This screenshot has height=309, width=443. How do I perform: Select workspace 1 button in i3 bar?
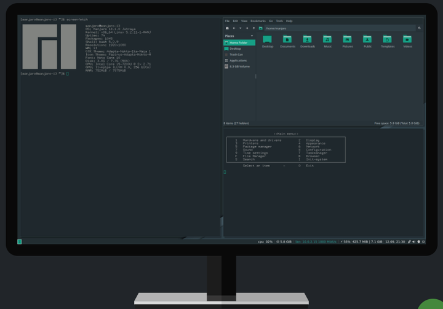[x=20, y=241]
